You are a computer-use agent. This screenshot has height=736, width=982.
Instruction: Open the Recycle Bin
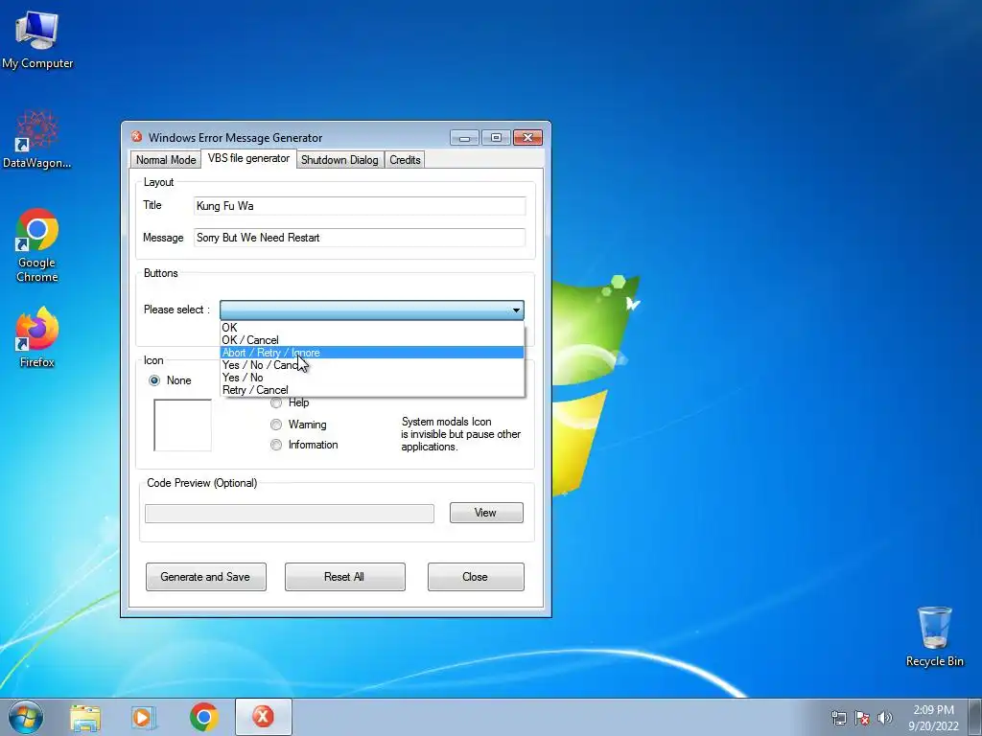pyautogui.click(x=934, y=636)
